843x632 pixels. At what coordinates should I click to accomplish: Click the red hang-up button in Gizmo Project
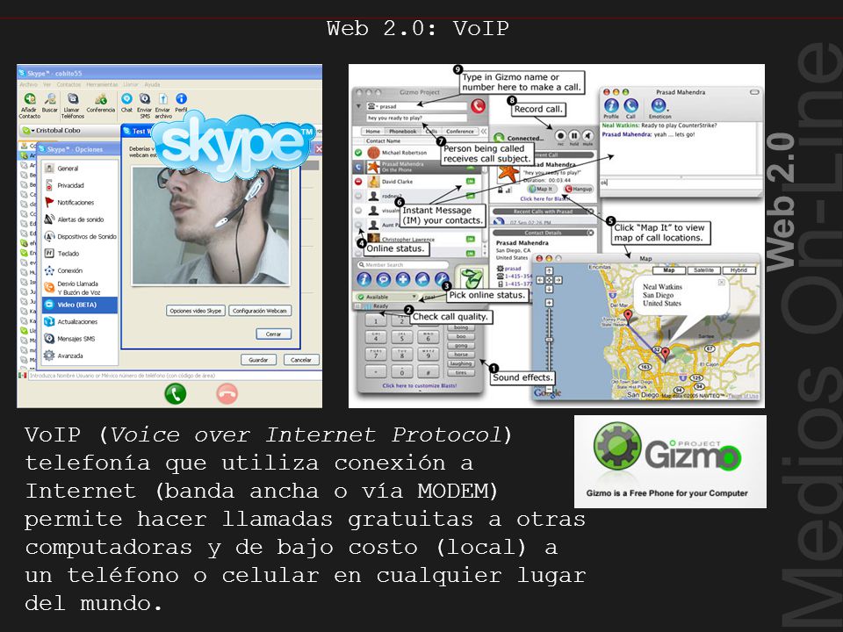coord(478,106)
